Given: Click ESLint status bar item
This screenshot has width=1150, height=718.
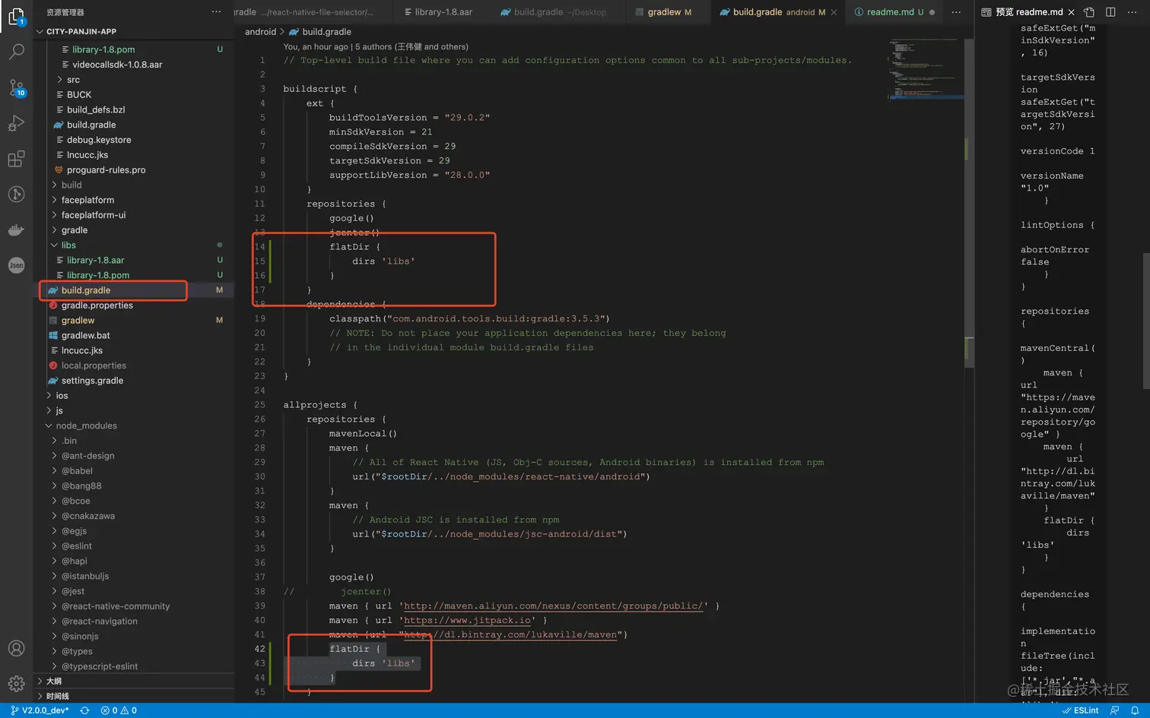Looking at the screenshot, I should [1080, 710].
